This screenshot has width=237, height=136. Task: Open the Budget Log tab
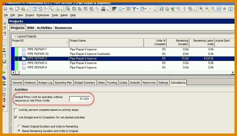45,83
